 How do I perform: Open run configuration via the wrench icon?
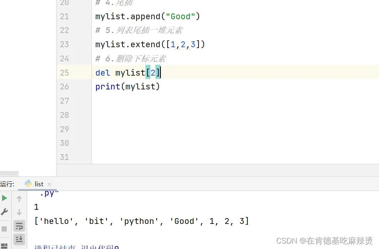5,212
